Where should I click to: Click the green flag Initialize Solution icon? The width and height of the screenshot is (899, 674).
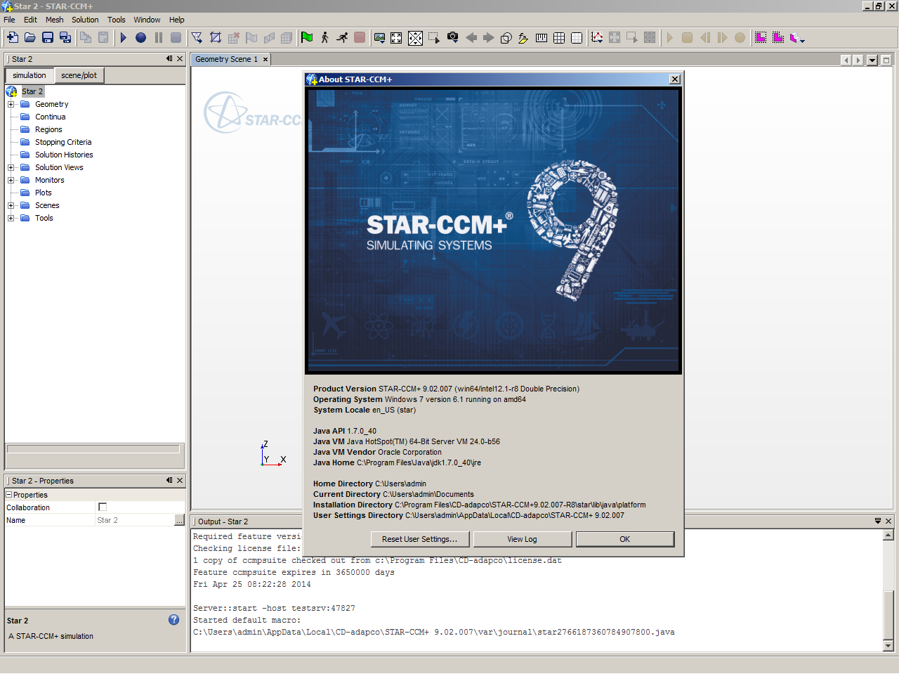coord(307,38)
